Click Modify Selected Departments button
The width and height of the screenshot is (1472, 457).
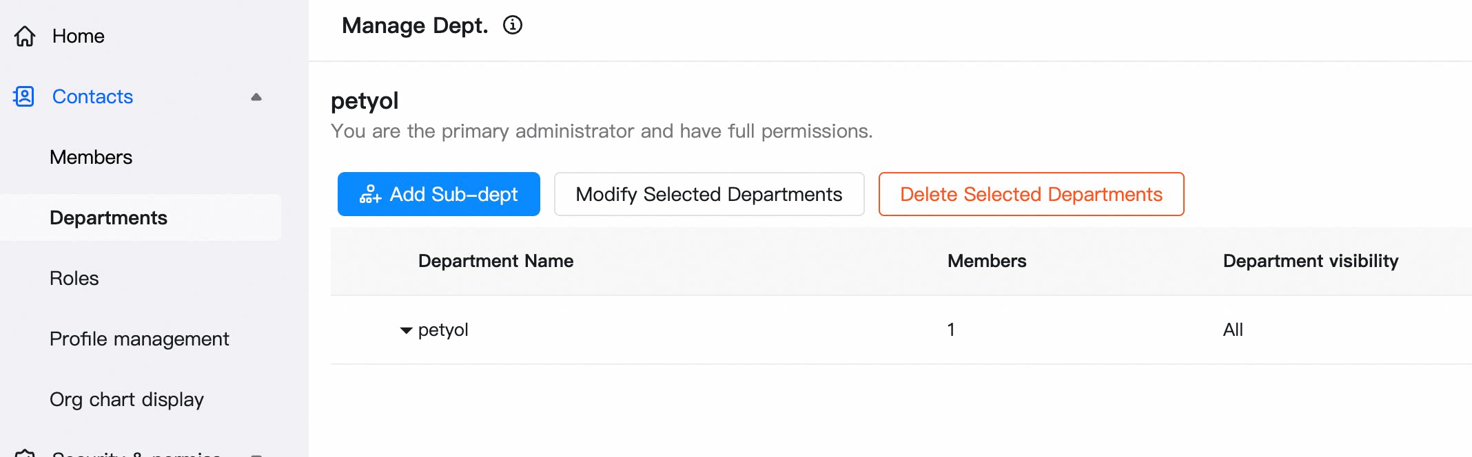tap(709, 194)
